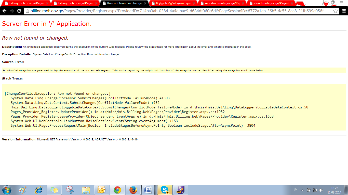
Task: Close the reporting.moh.gov.ge tab
Action: click(243, 4)
